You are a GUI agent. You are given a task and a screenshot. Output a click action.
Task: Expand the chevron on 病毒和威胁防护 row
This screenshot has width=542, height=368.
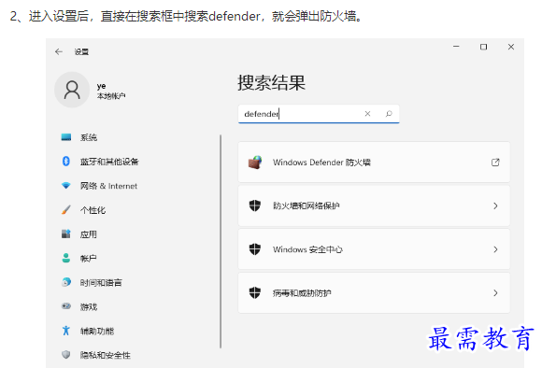point(495,292)
